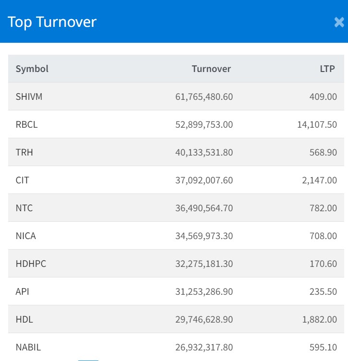Click SHIVM turnover value 61,765,480.60

[x=204, y=96]
